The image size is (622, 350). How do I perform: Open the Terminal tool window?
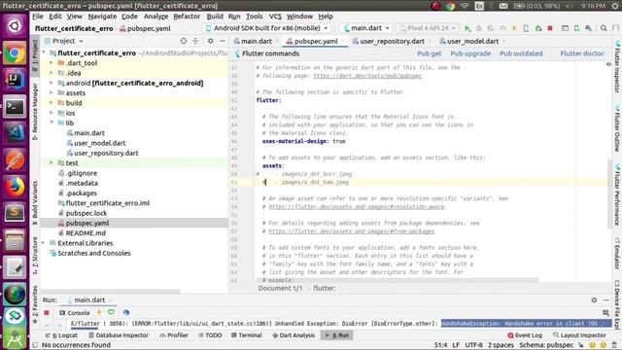point(246,335)
